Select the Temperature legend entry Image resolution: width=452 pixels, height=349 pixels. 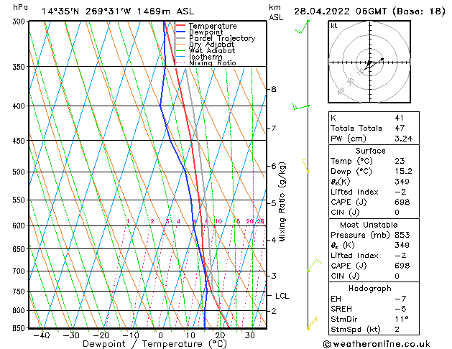click(x=211, y=26)
